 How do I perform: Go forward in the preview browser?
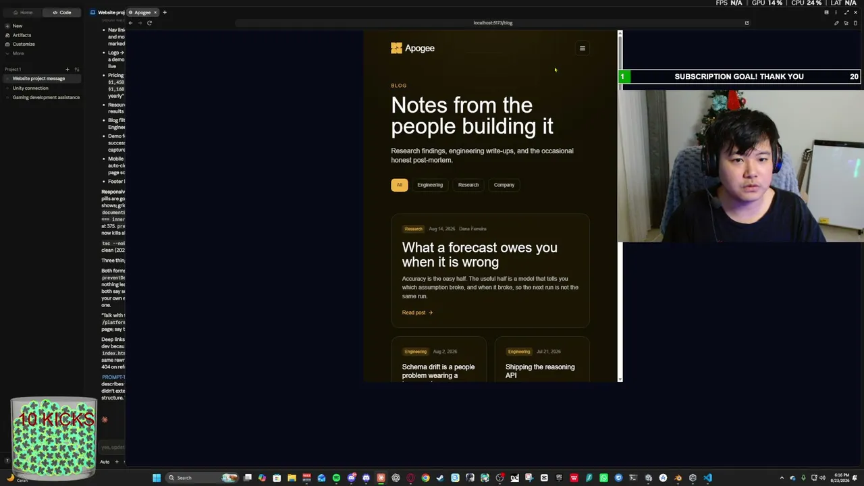140,23
